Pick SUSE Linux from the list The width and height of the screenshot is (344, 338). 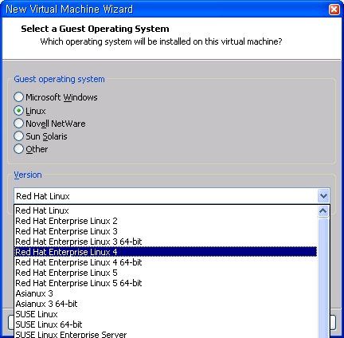coord(166,314)
